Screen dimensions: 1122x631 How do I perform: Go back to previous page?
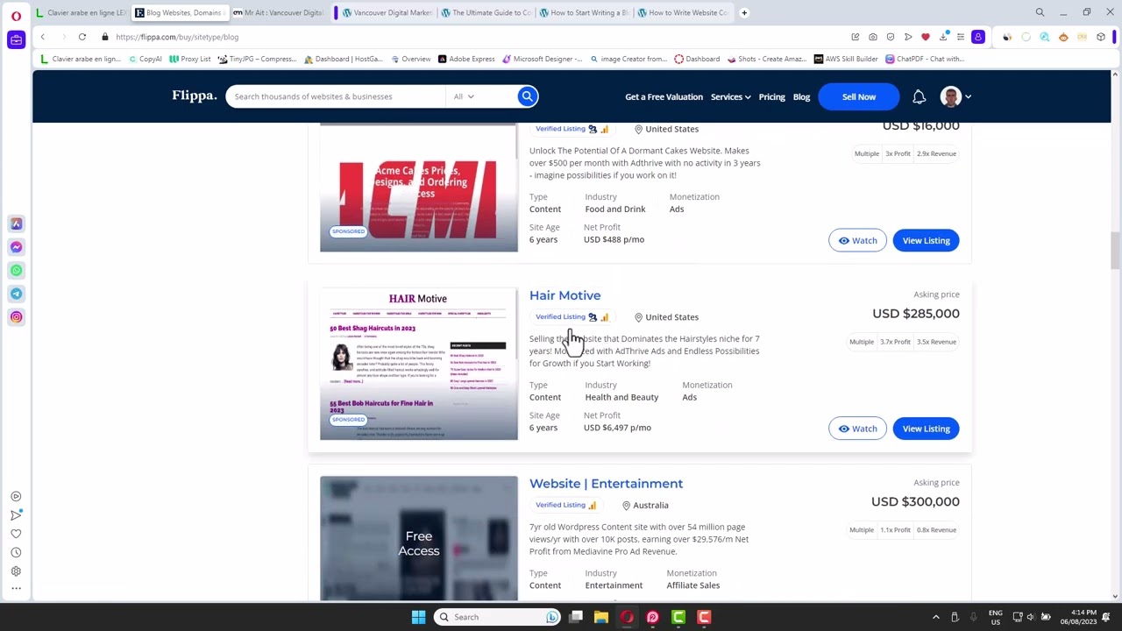tap(42, 37)
